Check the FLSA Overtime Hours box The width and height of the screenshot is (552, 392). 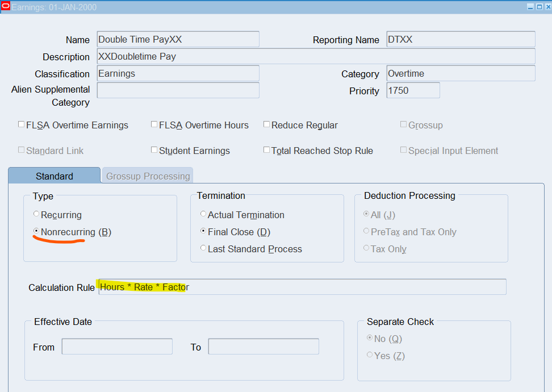(154, 124)
